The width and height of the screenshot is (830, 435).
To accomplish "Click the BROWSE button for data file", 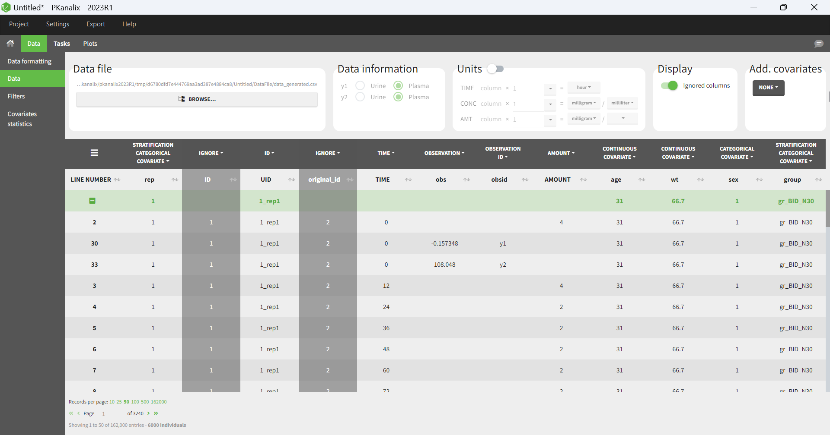I will click(197, 99).
